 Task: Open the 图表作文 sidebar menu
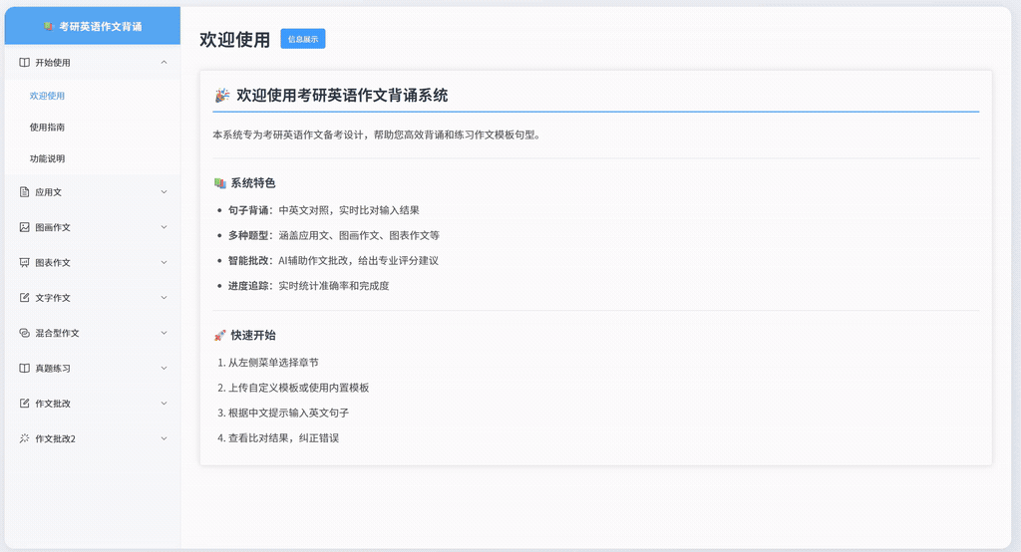tap(93, 262)
